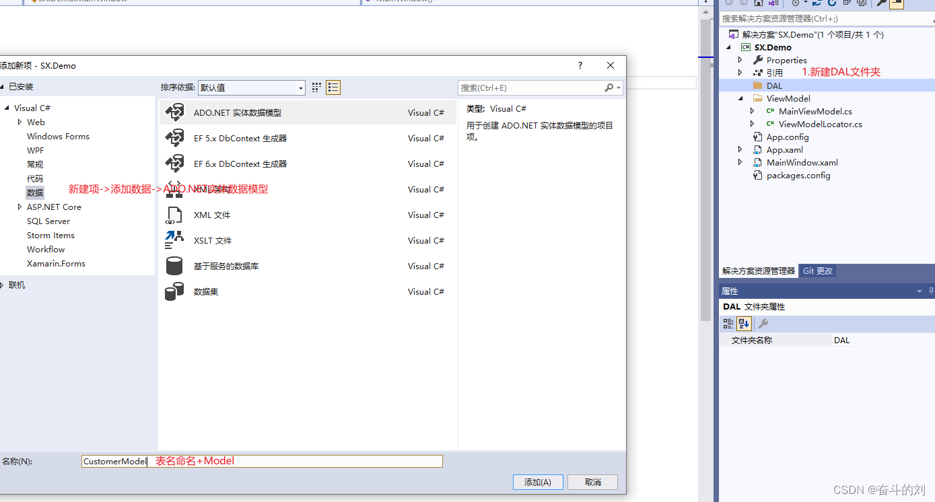Expand the Properties node in Solution Explorer
The height and width of the screenshot is (502, 935).
740,60
